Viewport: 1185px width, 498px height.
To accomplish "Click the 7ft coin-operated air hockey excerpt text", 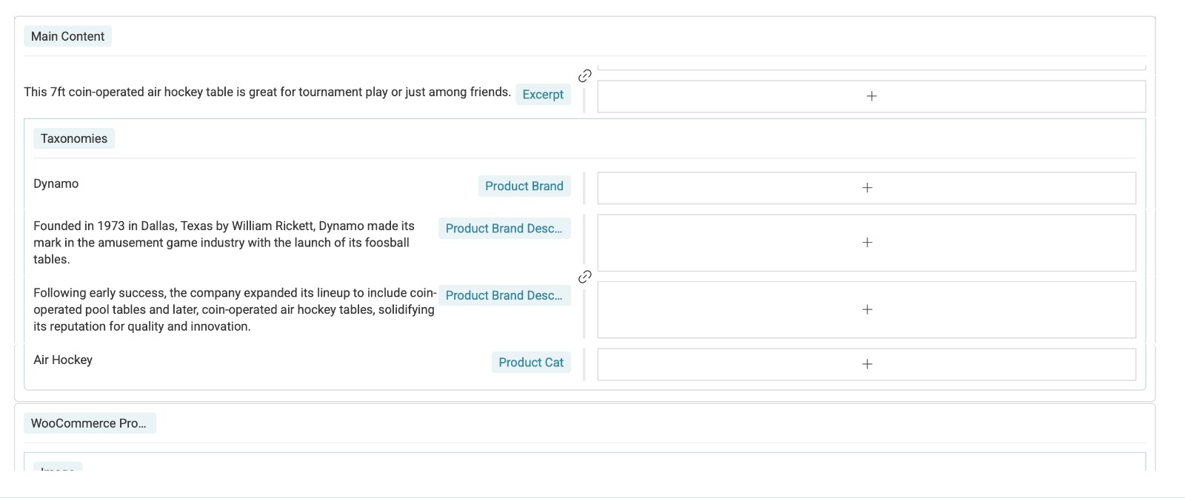I will (267, 92).
